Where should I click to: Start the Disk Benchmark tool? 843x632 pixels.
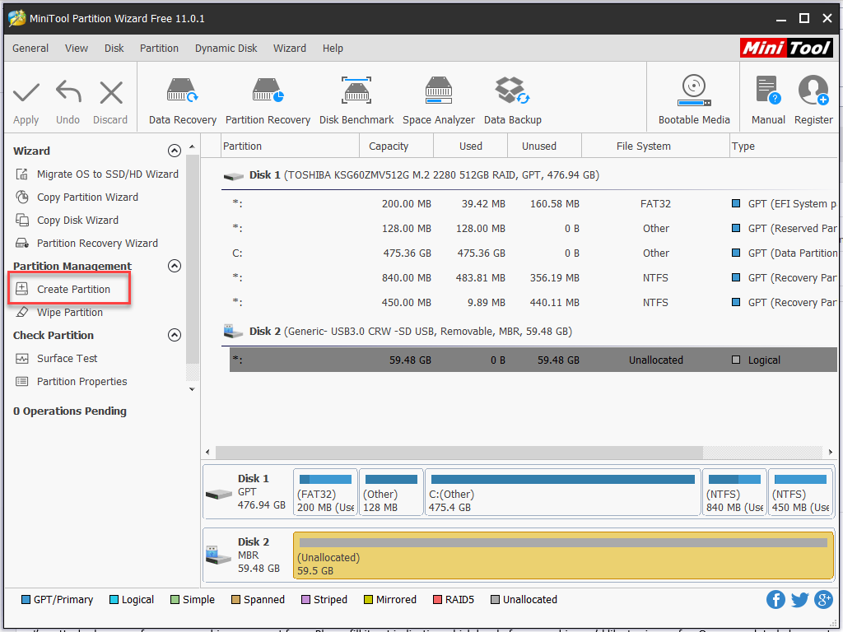[x=356, y=100]
